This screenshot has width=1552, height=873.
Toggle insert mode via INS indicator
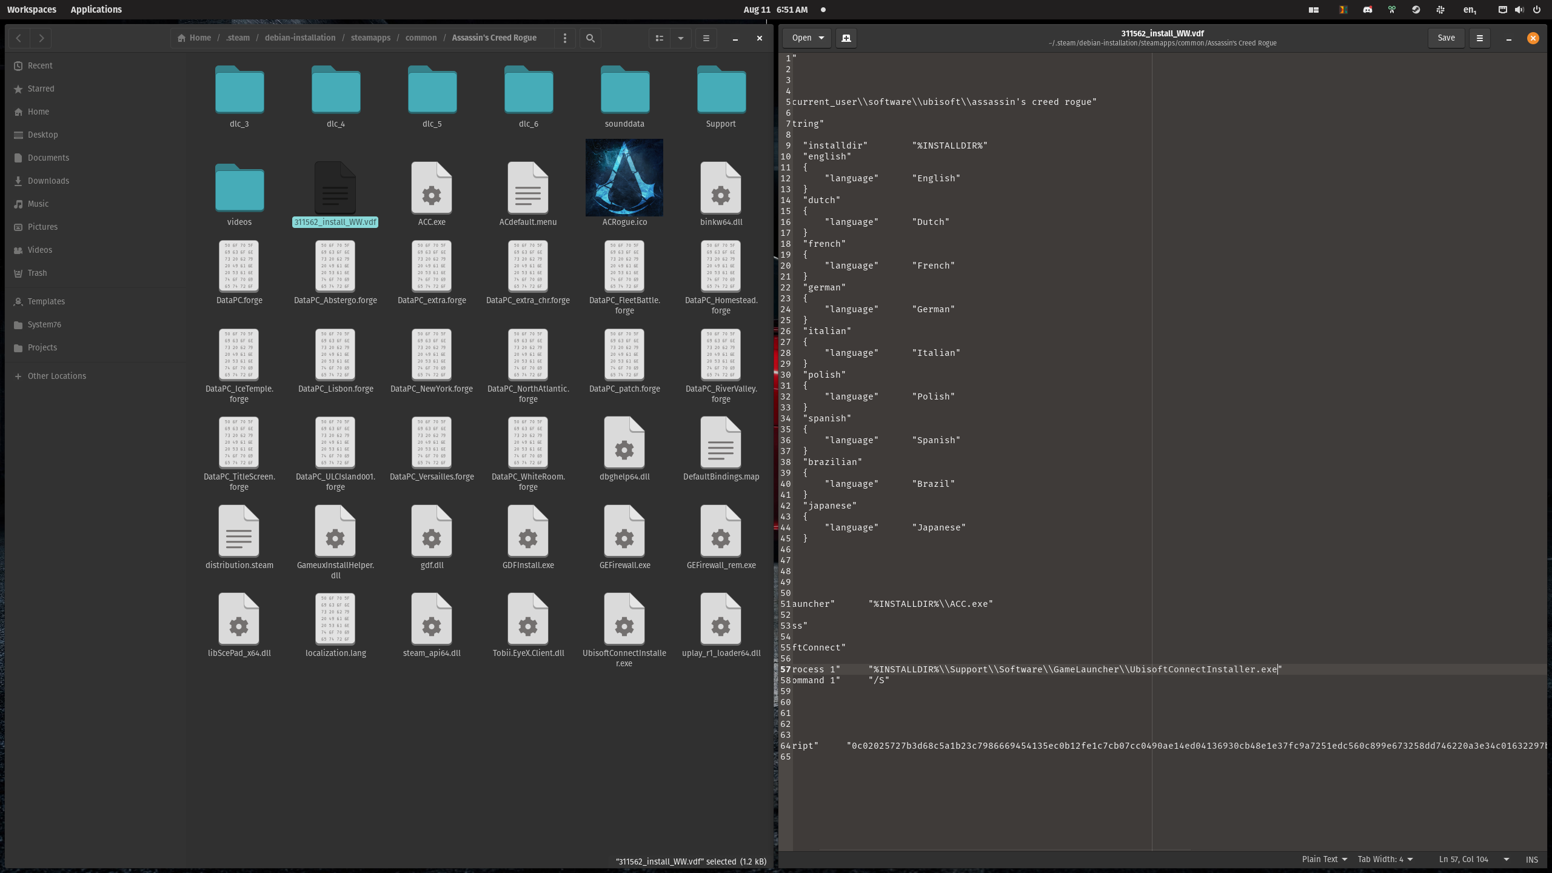click(1532, 859)
